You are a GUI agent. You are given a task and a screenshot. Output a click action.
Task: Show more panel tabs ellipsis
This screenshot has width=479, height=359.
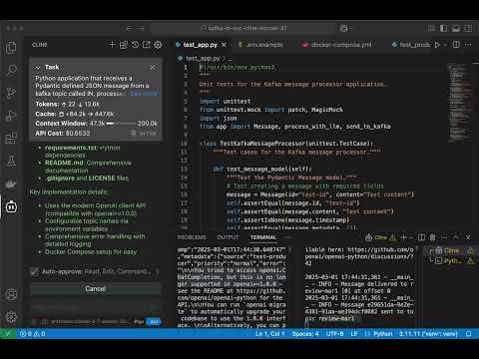coord(289,237)
